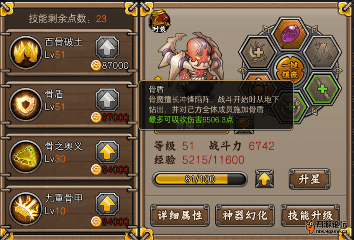354x240 pixels.
Task: Click the yellow arrow beside the progress bar
Action: click(x=264, y=179)
